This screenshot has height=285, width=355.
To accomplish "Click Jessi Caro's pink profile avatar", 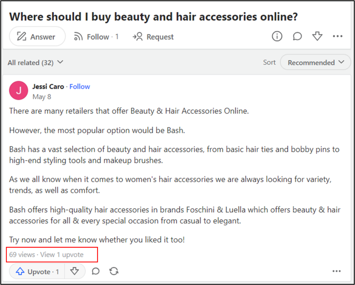I will click(x=18, y=91).
